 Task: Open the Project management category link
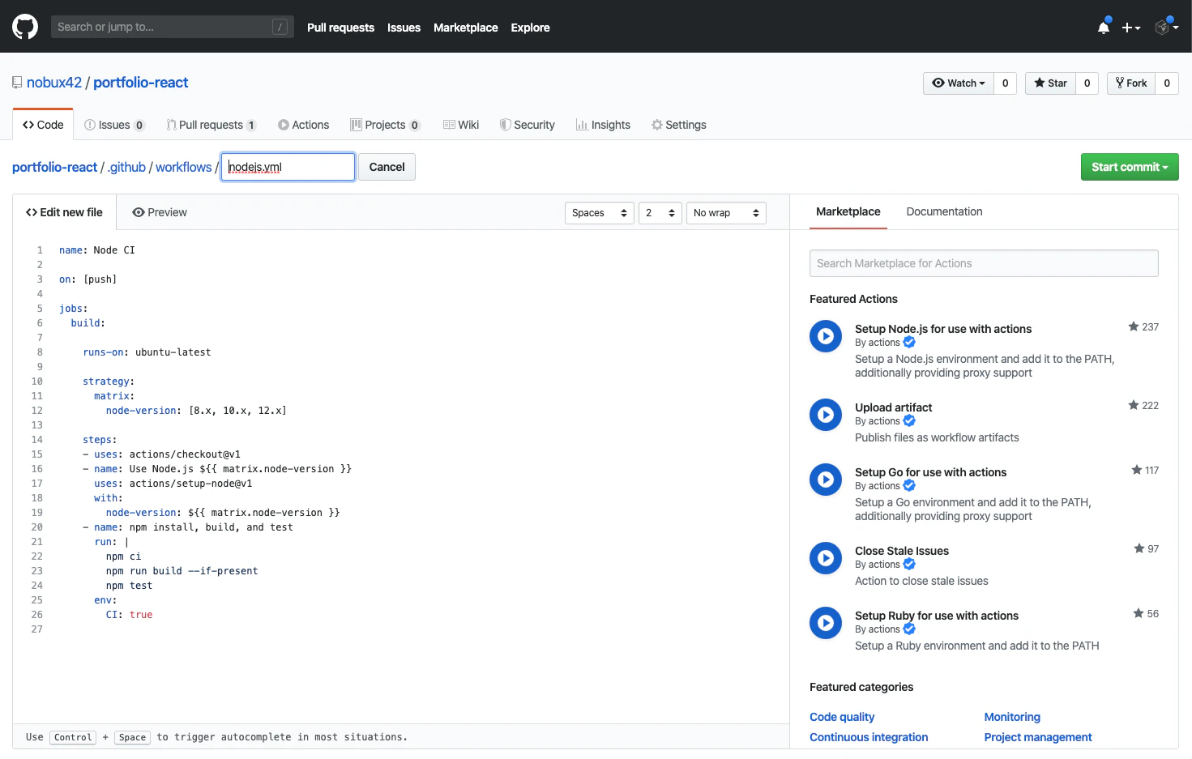click(1038, 737)
